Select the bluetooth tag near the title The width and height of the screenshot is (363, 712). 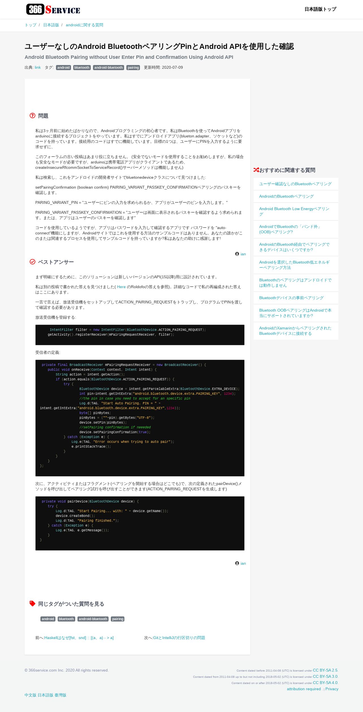click(x=82, y=68)
